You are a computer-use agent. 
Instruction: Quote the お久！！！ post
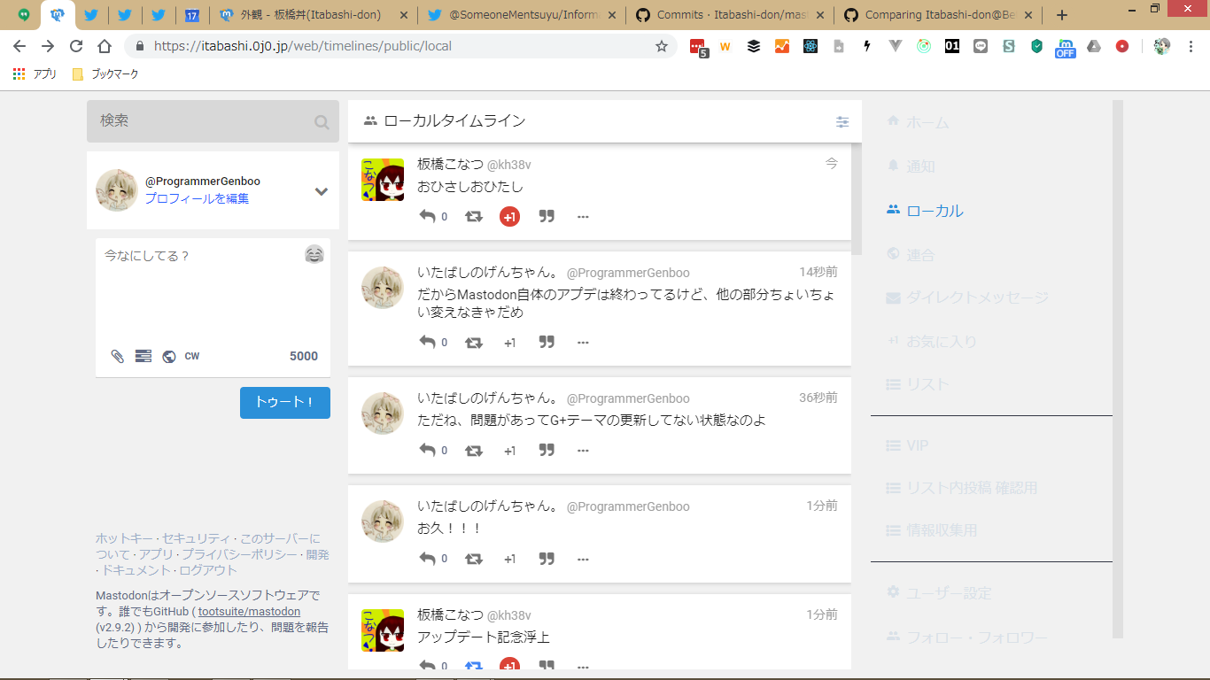(547, 559)
